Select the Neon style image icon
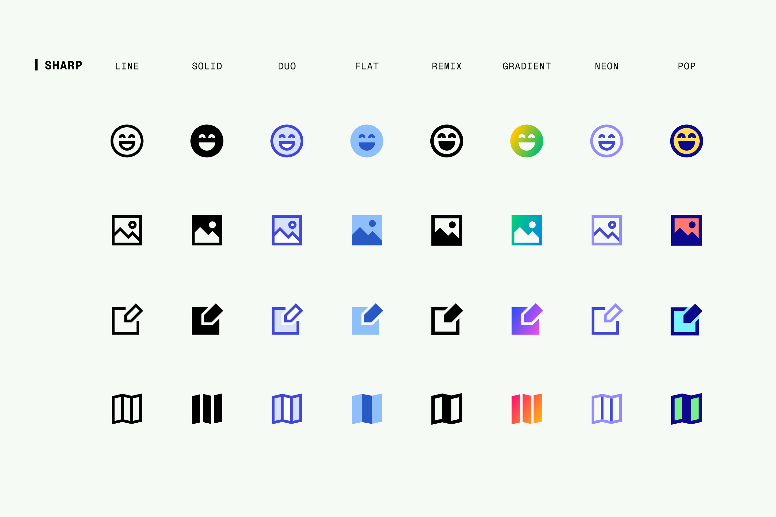 pyautogui.click(x=607, y=230)
